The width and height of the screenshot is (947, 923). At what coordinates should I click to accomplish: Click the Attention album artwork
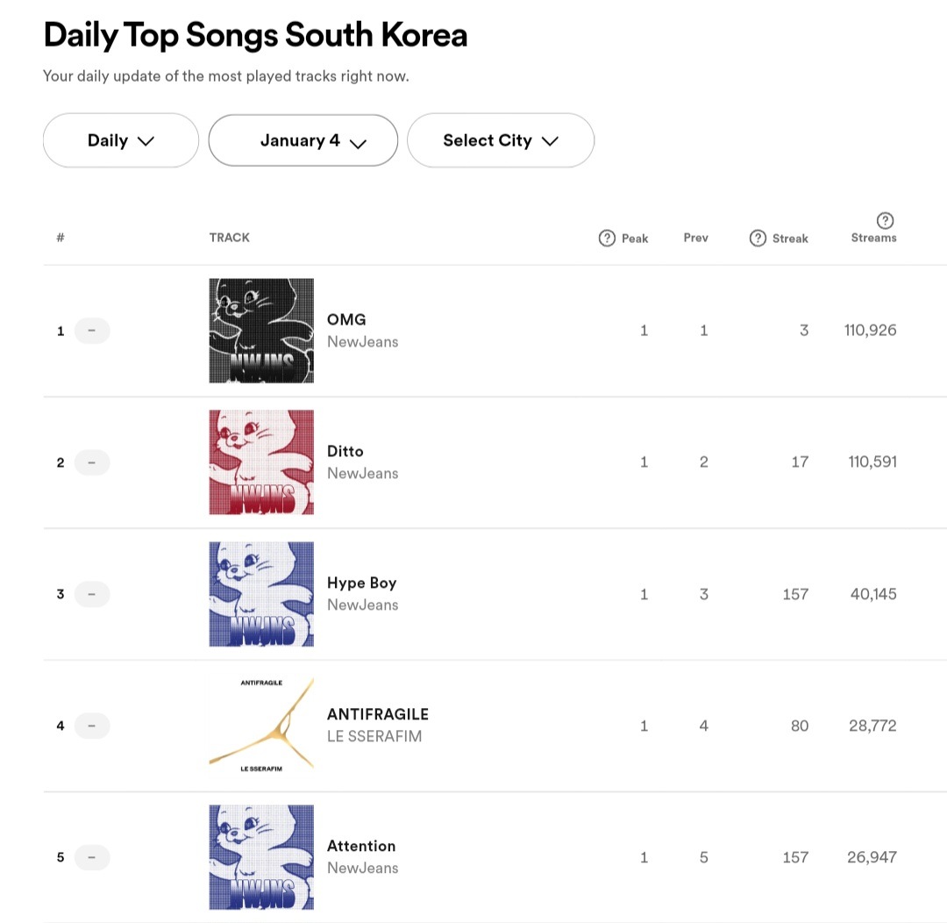point(261,857)
